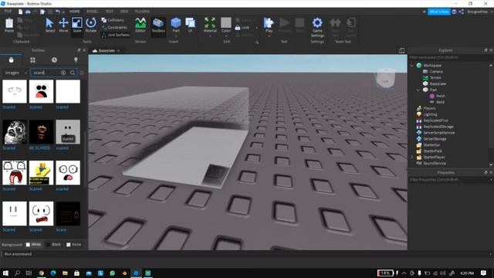Select the White background option

(x=33, y=244)
